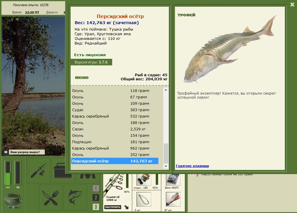Select the Glory-900Ti line thumbnail
297x213 pixels.
coord(173,180)
